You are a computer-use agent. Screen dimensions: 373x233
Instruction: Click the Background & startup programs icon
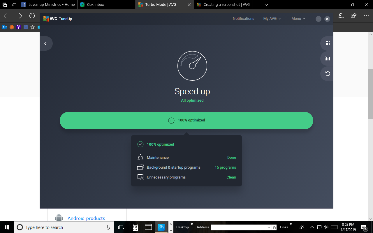(140, 167)
